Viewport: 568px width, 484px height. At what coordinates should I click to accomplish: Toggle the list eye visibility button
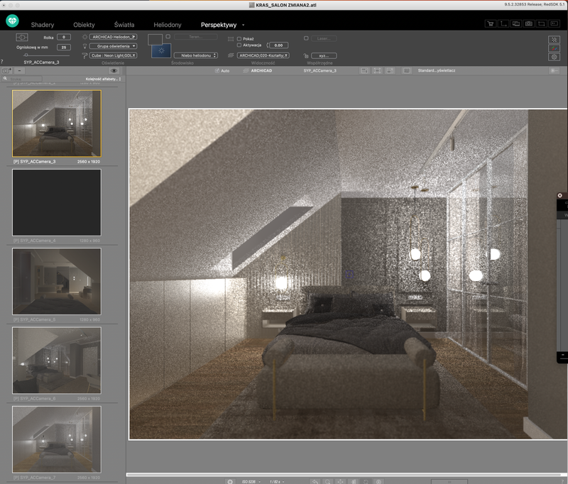114,70
